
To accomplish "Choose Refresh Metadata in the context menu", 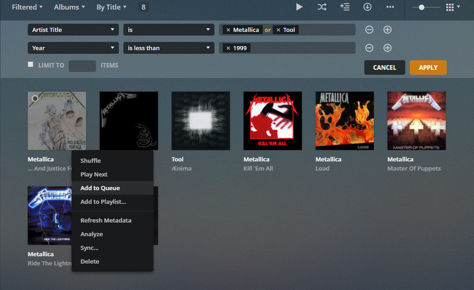I will [113, 220].
